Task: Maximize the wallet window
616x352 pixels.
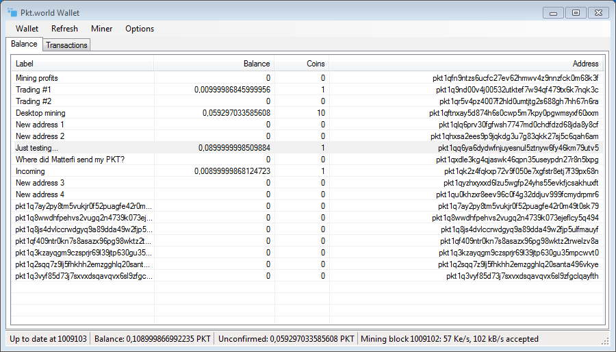Action: tap(576, 12)
